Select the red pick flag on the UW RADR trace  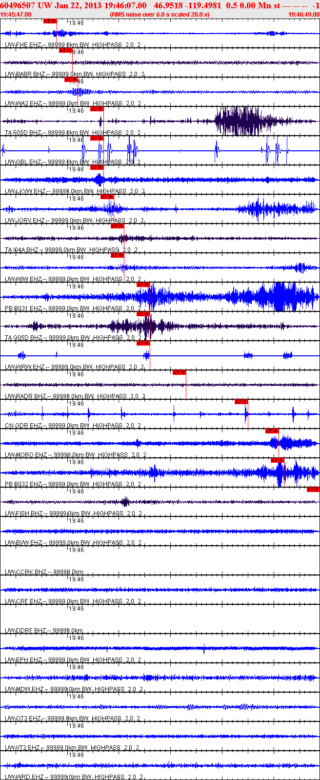(x=179, y=372)
